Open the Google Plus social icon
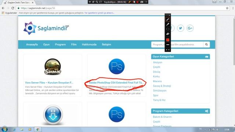This screenshot has width=235, height=132. (x=190, y=28)
